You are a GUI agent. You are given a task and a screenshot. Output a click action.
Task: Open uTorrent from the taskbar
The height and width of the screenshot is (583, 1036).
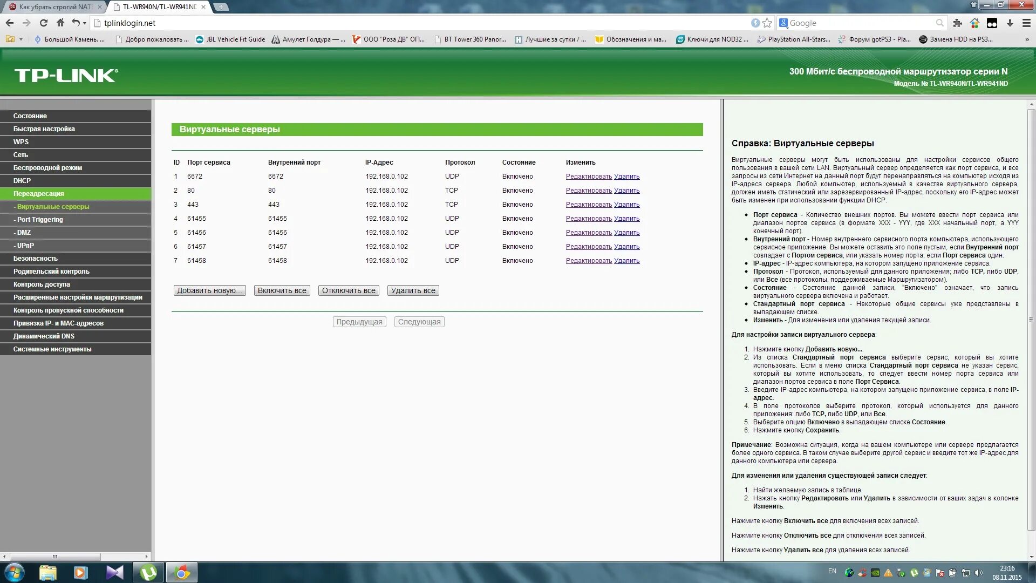(x=148, y=572)
